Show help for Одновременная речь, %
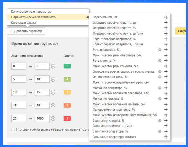This screenshot has width=188, height=147. (160, 77)
